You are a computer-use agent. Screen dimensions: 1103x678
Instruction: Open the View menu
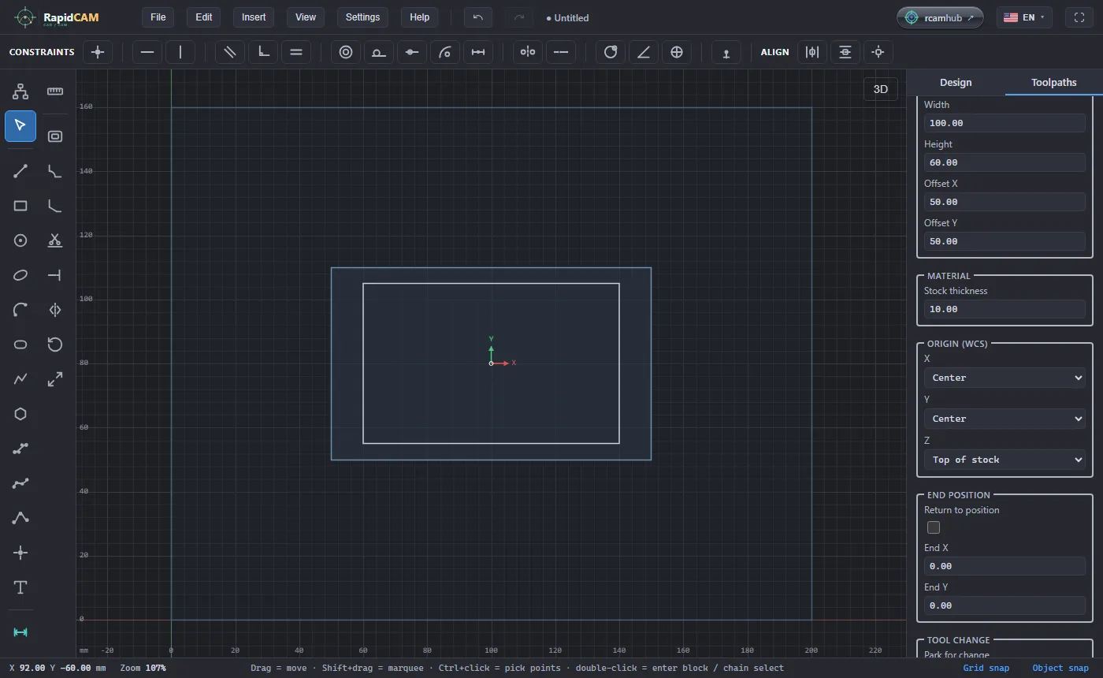306,17
